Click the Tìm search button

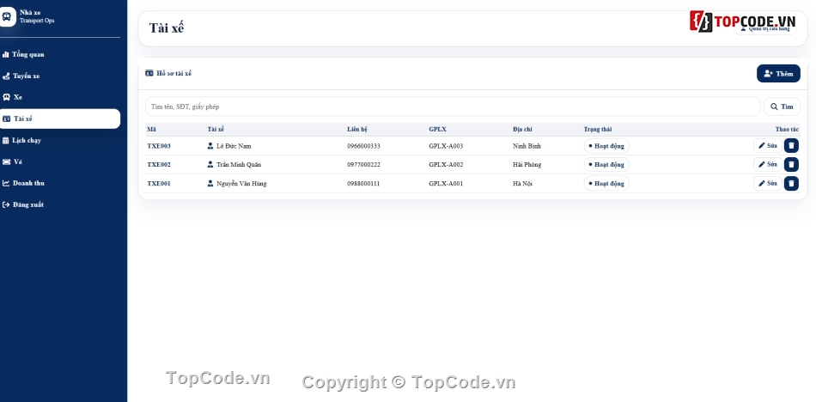coord(782,107)
